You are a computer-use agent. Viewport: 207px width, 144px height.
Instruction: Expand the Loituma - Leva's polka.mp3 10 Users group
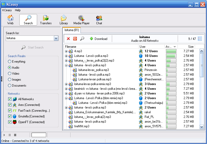(x=66, y=56)
